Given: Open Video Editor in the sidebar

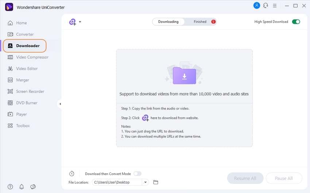Looking at the screenshot, I should (x=23, y=69).
